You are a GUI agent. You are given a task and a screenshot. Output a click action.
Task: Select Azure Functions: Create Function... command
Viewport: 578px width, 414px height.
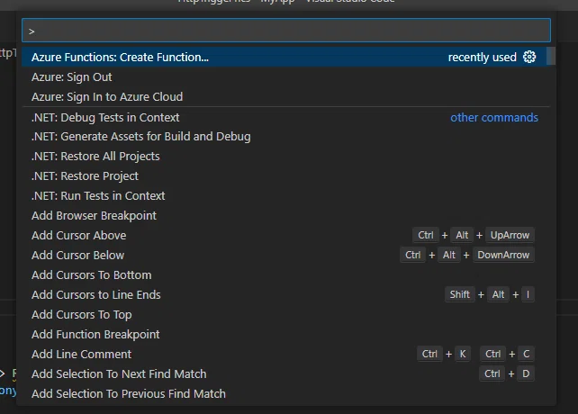point(284,57)
